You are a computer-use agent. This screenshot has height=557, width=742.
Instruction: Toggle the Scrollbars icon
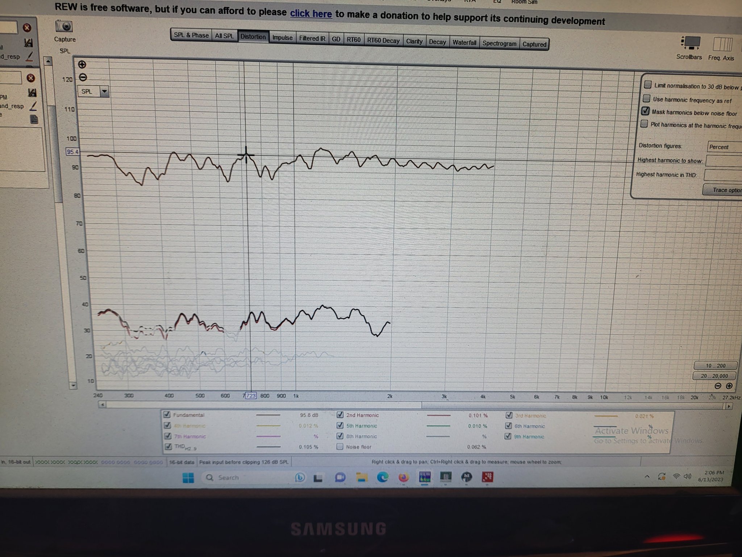(x=691, y=43)
